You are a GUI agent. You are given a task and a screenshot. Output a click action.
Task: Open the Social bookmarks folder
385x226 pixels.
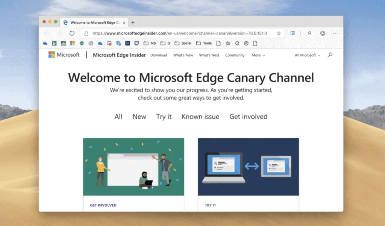click(183, 43)
